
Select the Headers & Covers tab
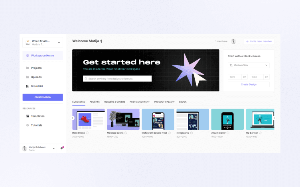point(114,102)
